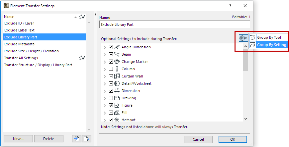
Task: Toggle the Dimension checkbox
Action: pos(111,91)
